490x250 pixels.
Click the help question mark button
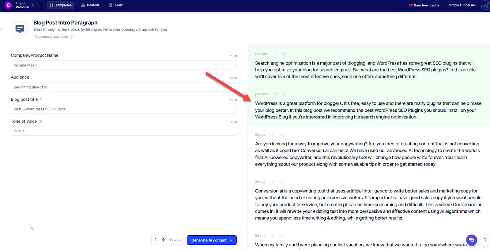coord(485,240)
